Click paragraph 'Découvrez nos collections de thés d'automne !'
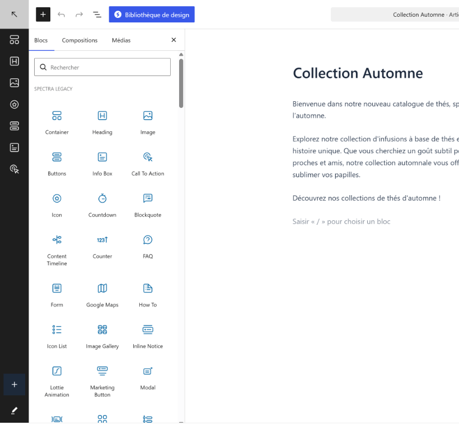The height and width of the screenshot is (425, 459). [367, 198]
